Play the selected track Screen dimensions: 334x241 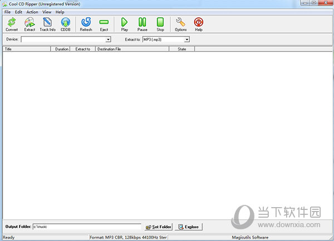click(x=124, y=24)
